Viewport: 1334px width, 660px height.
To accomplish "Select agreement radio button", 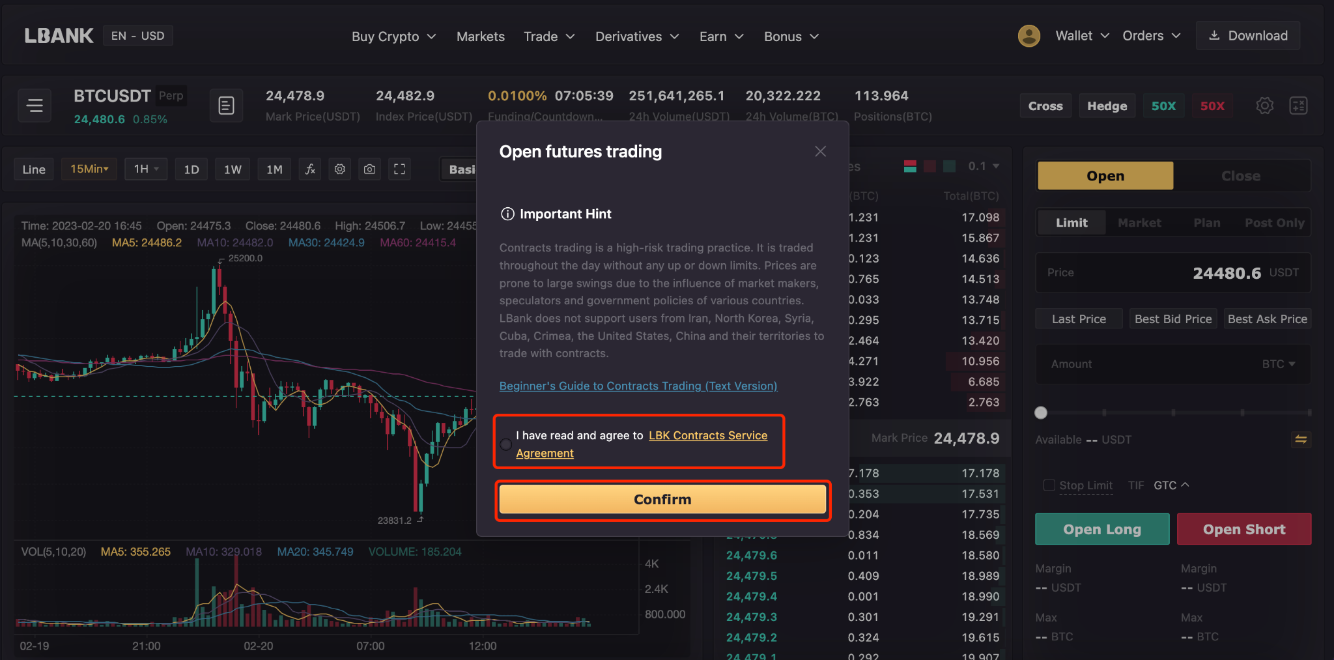I will pyautogui.click(x=506, y=444).
